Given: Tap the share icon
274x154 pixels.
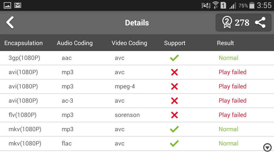Looking at the screenshot, I should pos(260,23).
